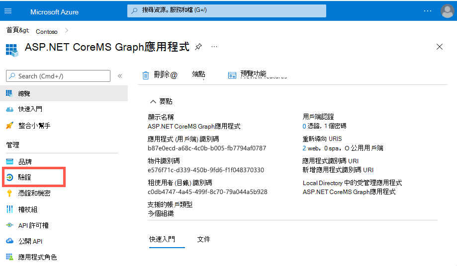Click the 應用程式角色 icon
457x266 pixels.
click(x=9, y=257)
